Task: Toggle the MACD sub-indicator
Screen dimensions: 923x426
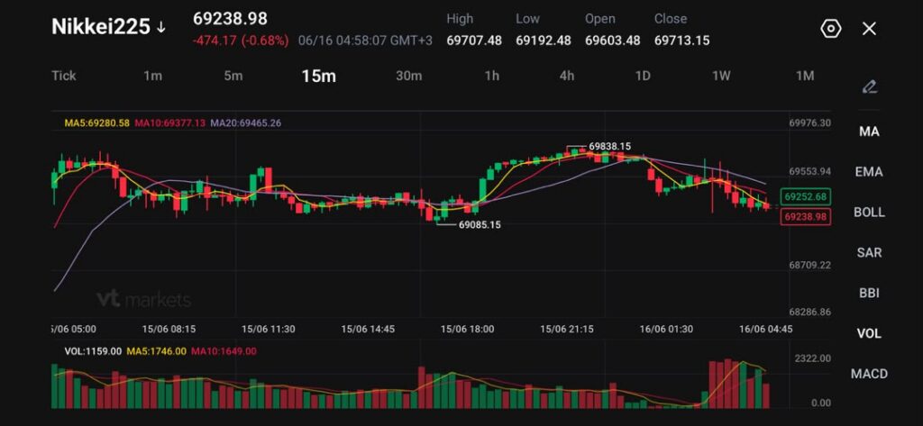Action: pyautogui.click(x=869, y=374)
